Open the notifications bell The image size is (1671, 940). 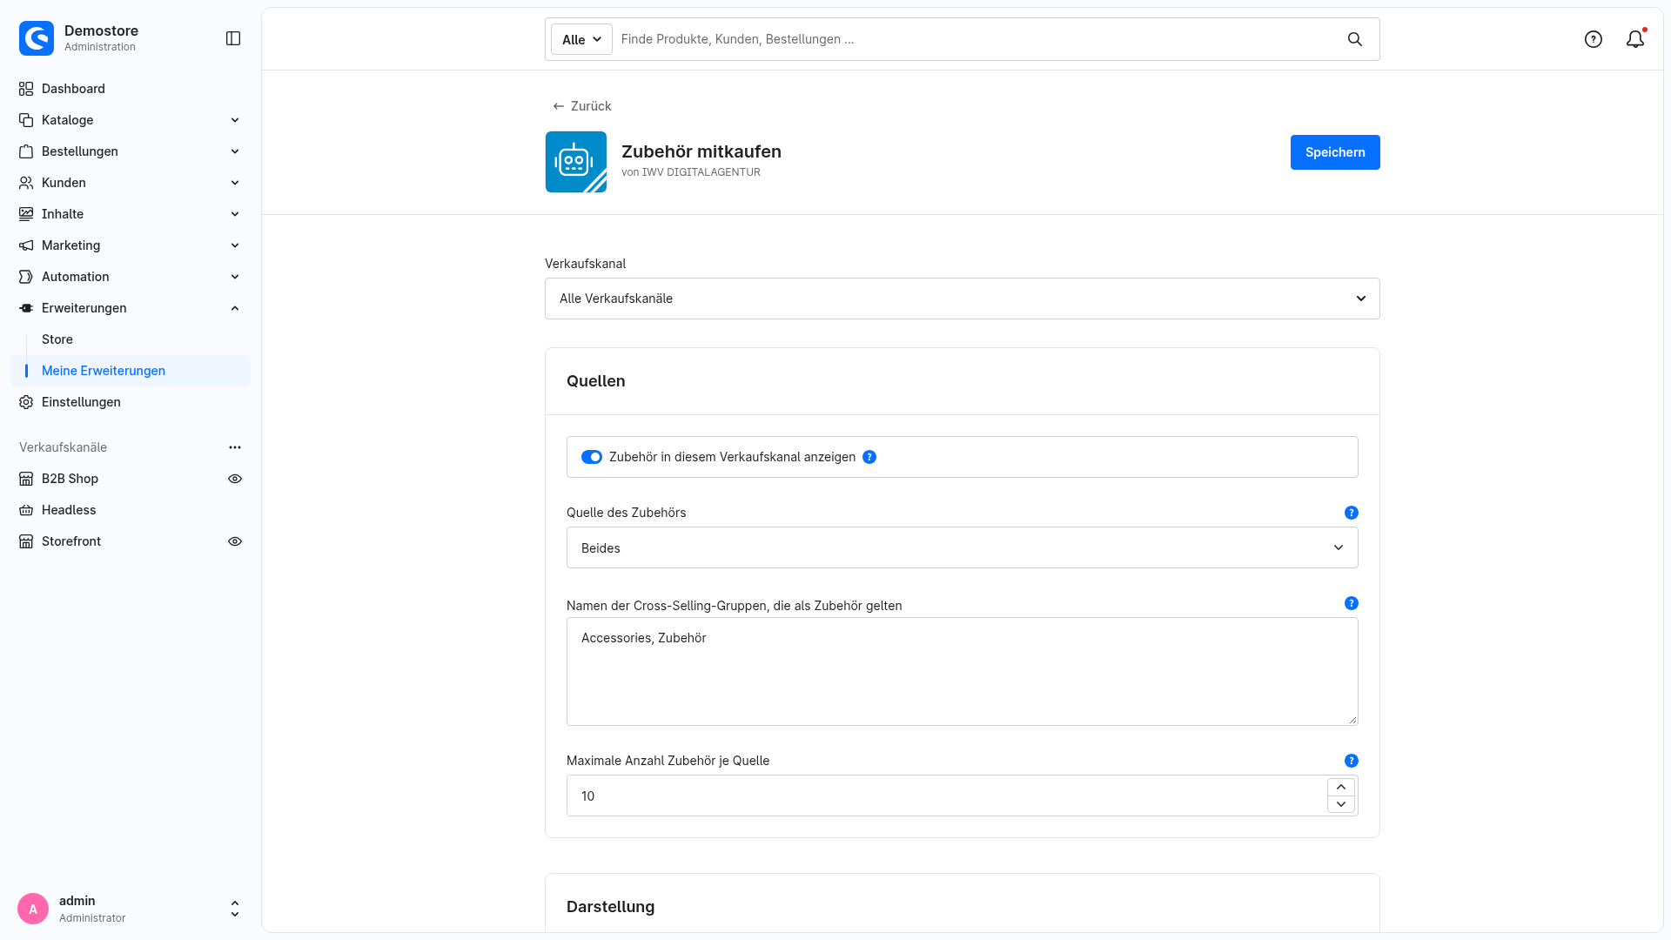(x=1635, y=39)
